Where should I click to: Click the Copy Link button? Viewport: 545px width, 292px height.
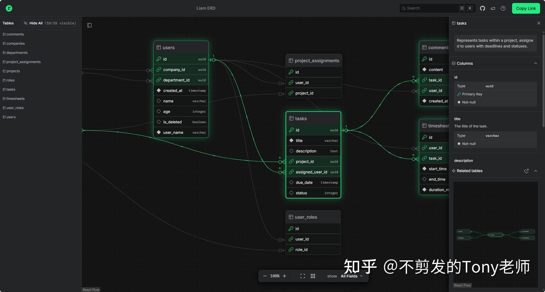[526, 8]
